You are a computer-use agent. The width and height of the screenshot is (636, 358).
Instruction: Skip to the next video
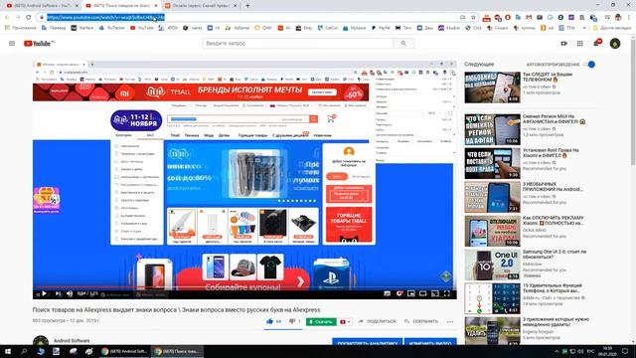[x=58, y=293]
